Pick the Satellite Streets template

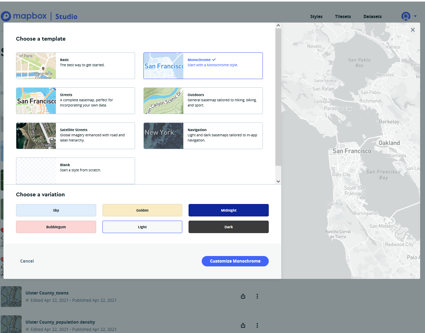click(x=75, y=136)
